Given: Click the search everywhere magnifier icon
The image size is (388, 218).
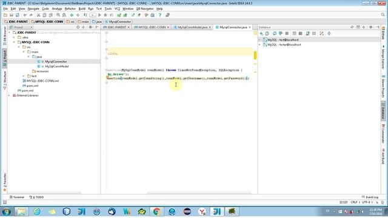Looking at the screenshot, I should 383,15.
